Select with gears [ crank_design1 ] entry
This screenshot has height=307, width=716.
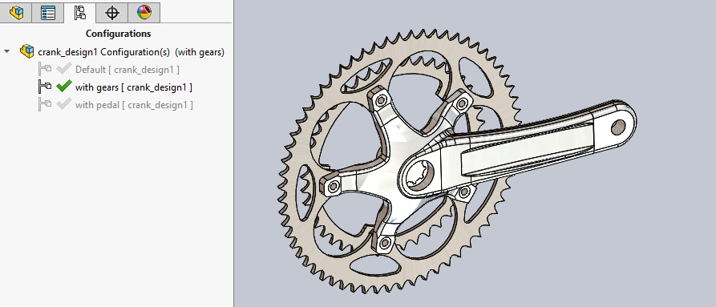133,87
